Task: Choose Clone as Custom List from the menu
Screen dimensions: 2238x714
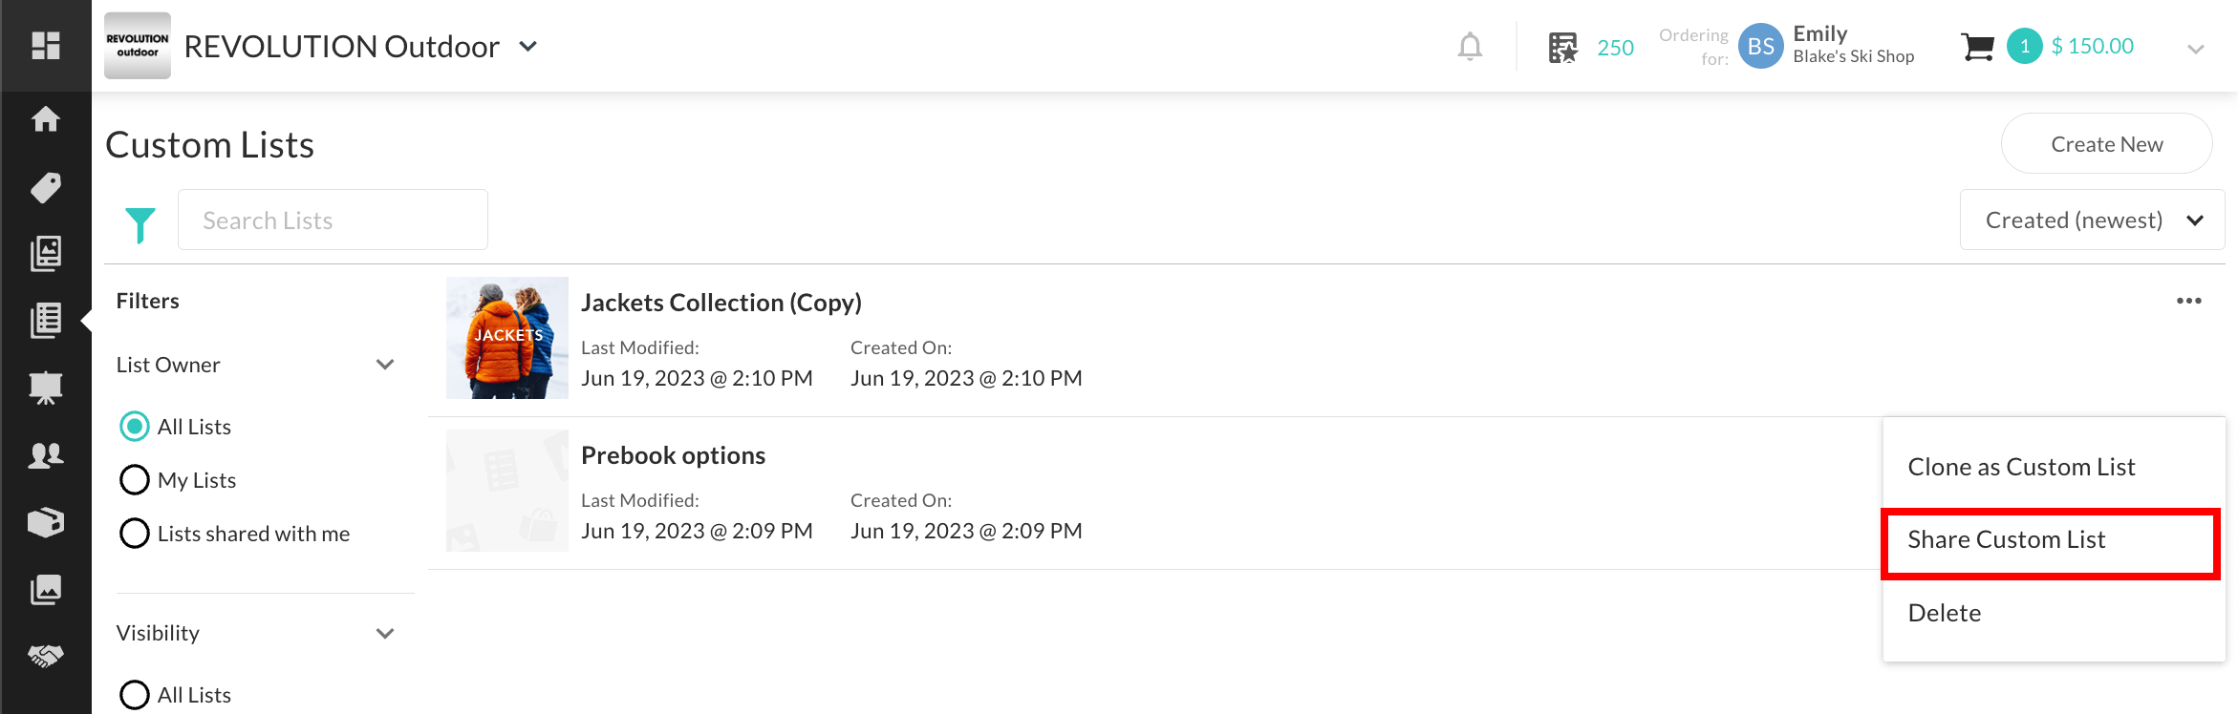Action: click(2021, 466)
